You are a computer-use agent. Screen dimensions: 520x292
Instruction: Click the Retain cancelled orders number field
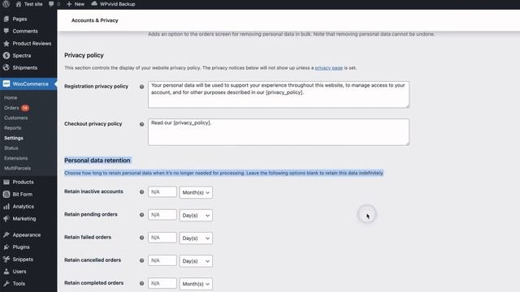(162, 260)
